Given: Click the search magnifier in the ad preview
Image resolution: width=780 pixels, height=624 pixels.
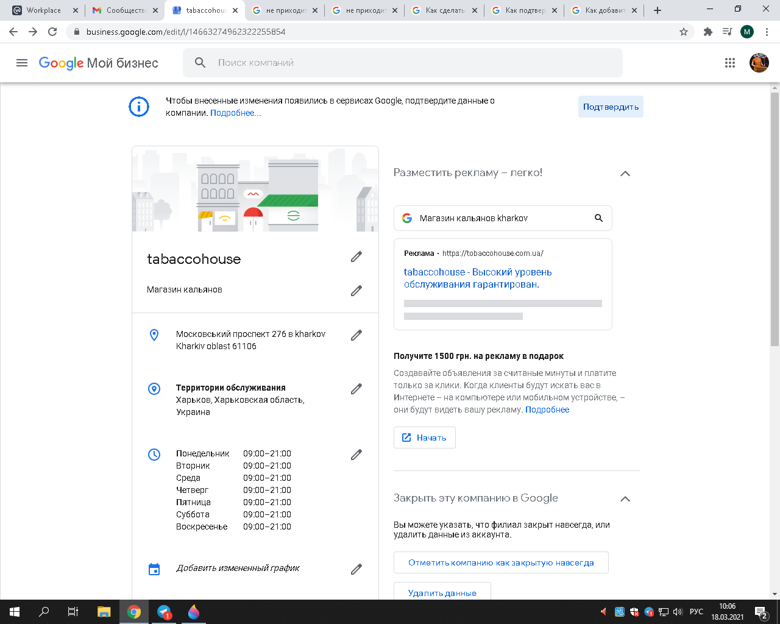Looking at the screenshot, I should (x=598, y=218).
